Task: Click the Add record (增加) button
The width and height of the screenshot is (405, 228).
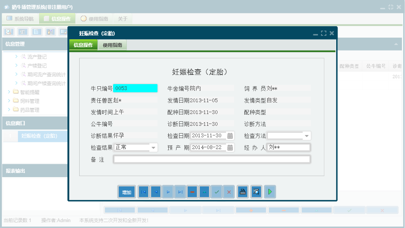Action: coord(126,191)
